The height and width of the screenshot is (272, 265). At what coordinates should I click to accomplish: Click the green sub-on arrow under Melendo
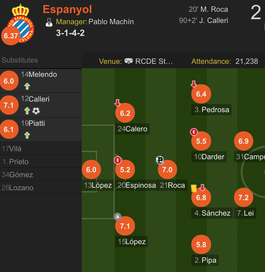coord(27,86)
